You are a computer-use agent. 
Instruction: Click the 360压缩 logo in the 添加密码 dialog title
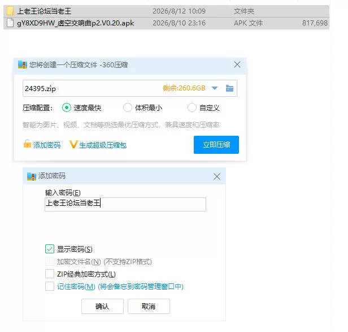[32, 176]
